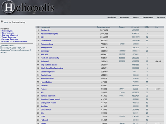Open the Official Blue forum link
Screen dimensions: 166x124
[46, 110]
